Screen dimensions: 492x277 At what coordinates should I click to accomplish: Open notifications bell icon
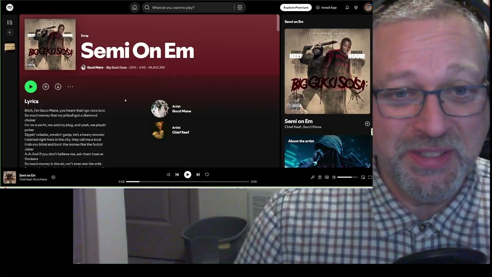(347, 7)
